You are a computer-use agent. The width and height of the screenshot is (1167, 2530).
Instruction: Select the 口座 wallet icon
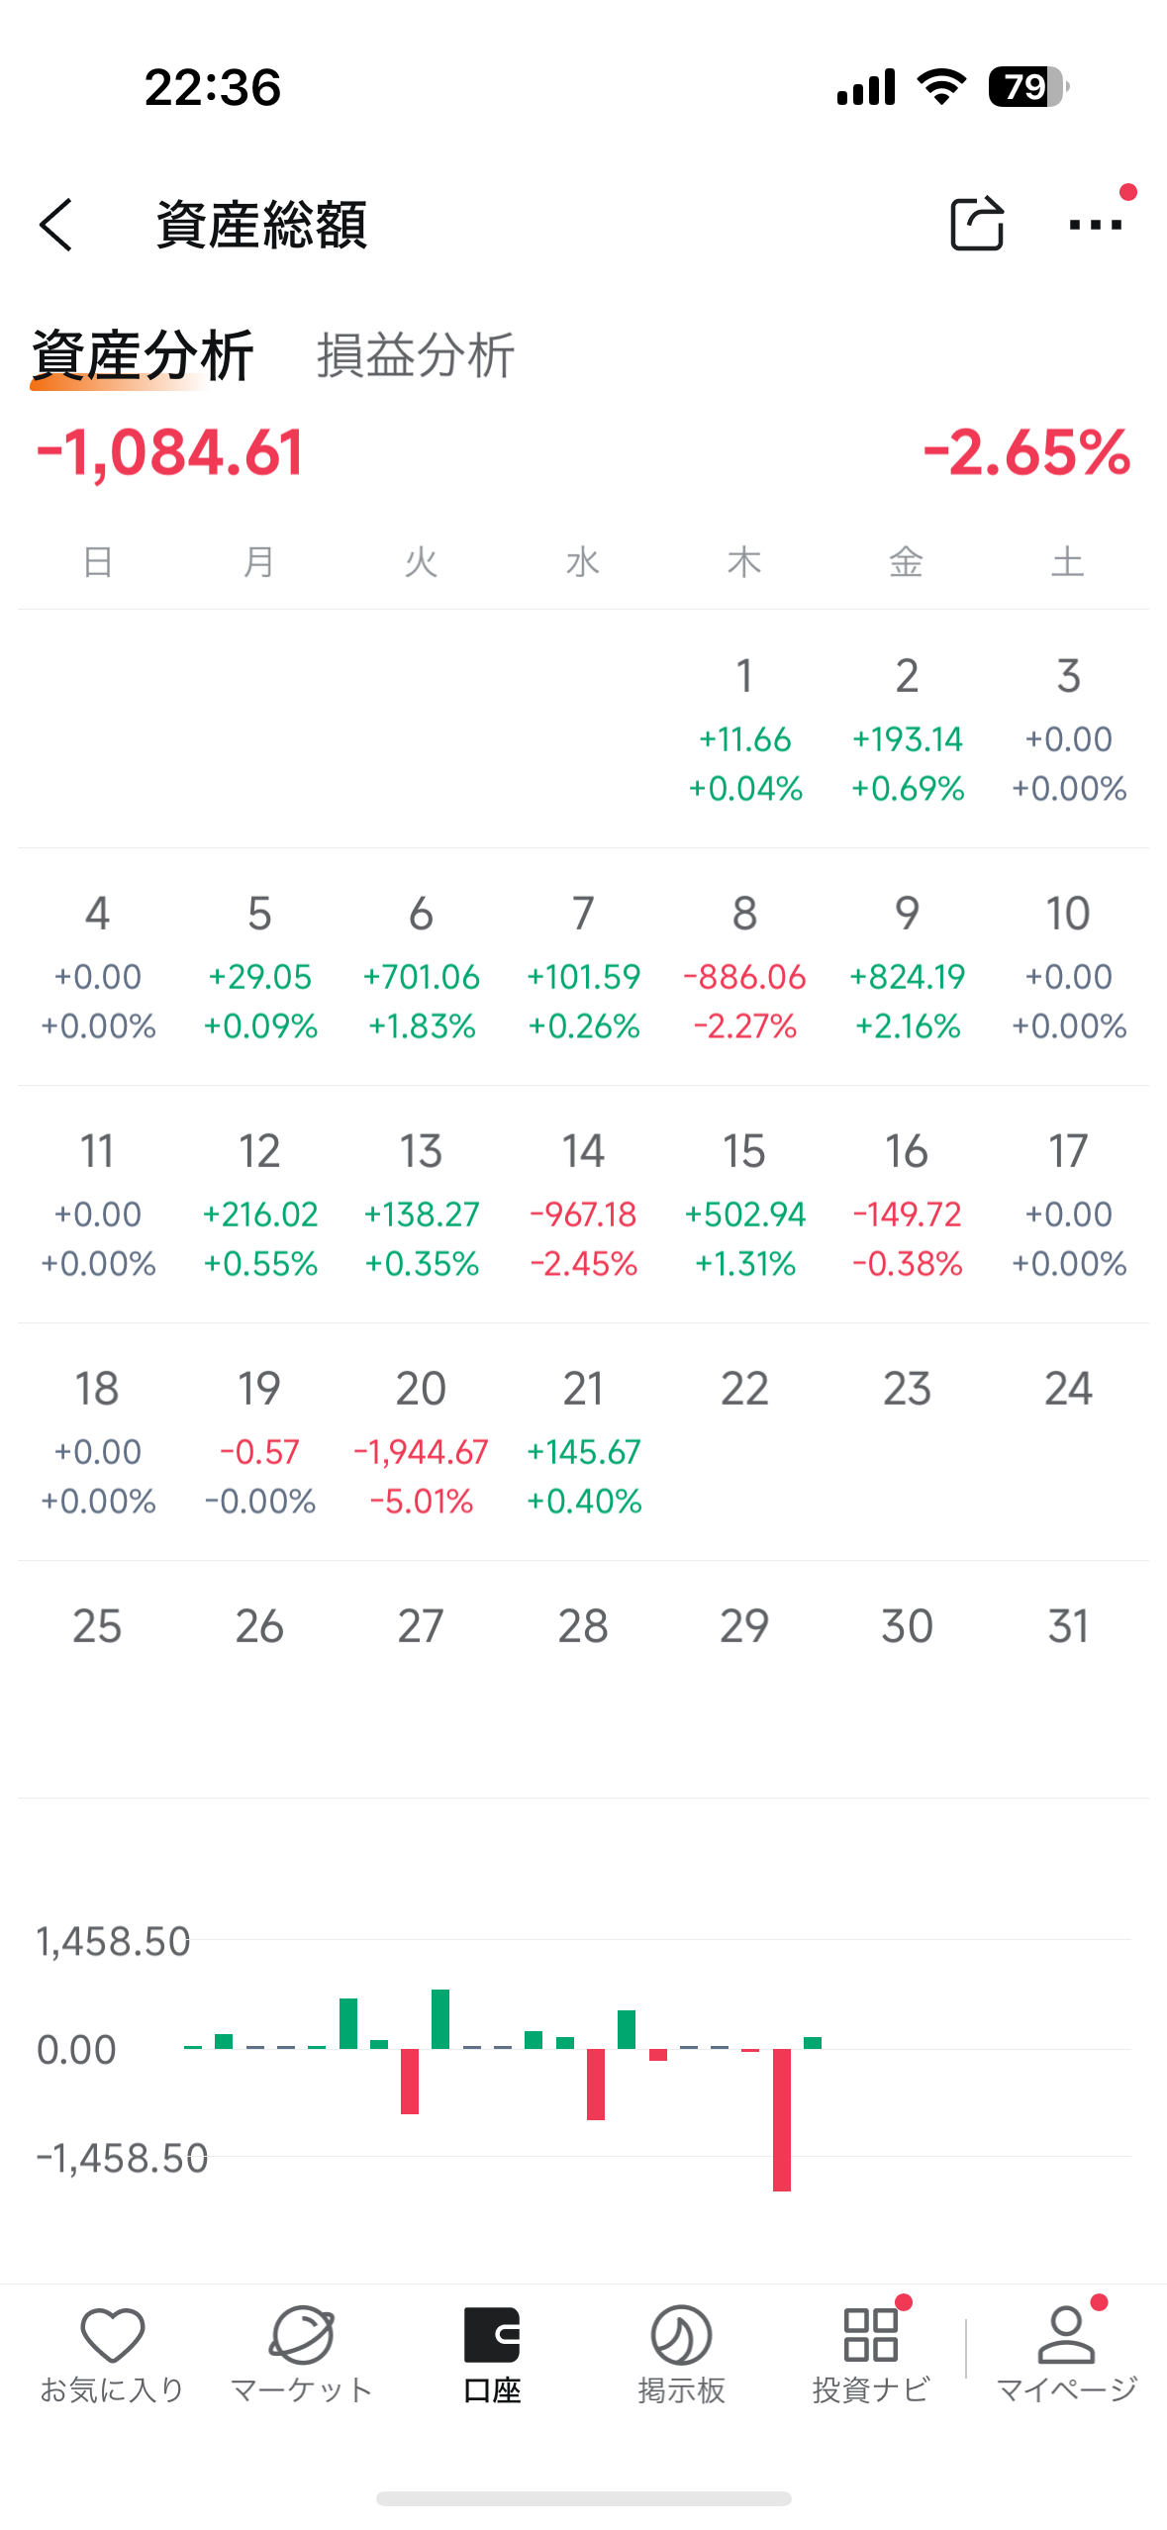pos(492,2355)
